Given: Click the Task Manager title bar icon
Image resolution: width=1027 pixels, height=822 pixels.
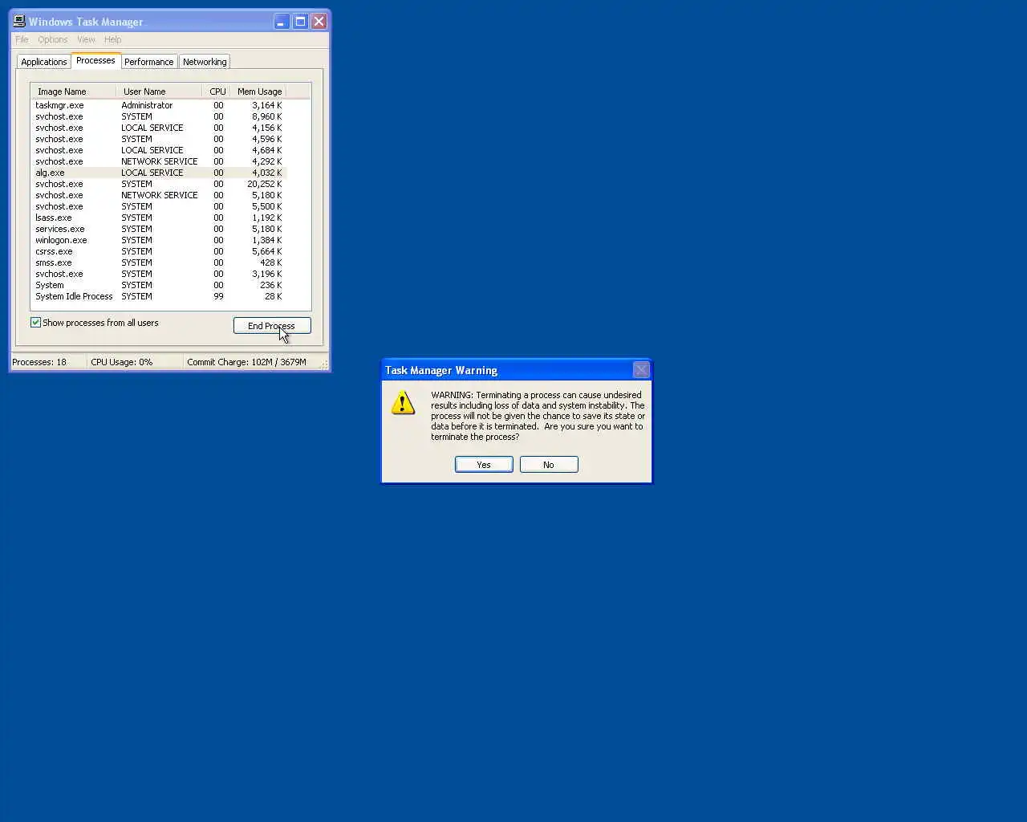Looking at the screenshot, I should pyautogui.click(x=19, y=22).
